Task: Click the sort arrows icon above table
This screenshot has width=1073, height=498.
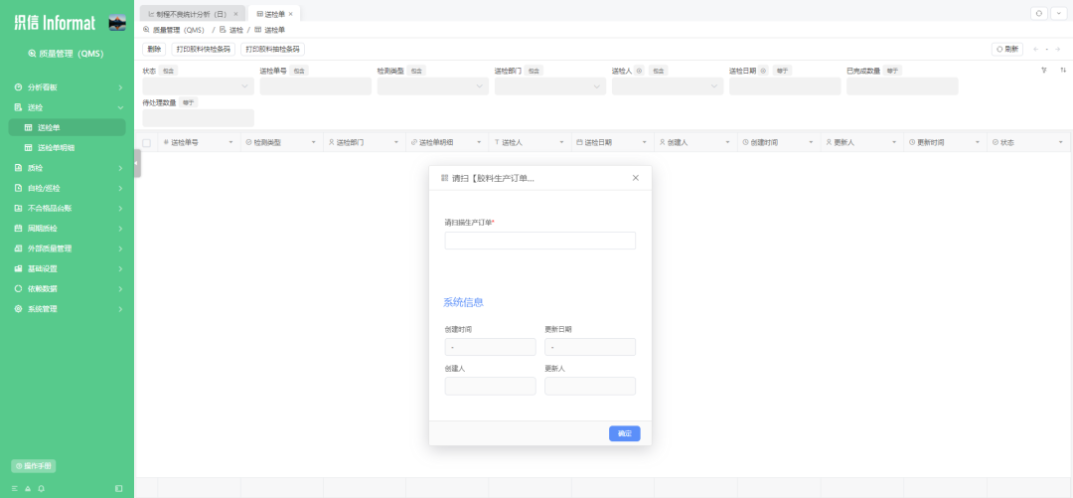Action: (x=1063, y=70)
